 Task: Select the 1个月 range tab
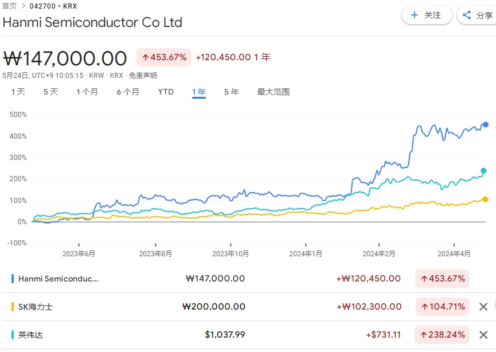click(87, 92)
